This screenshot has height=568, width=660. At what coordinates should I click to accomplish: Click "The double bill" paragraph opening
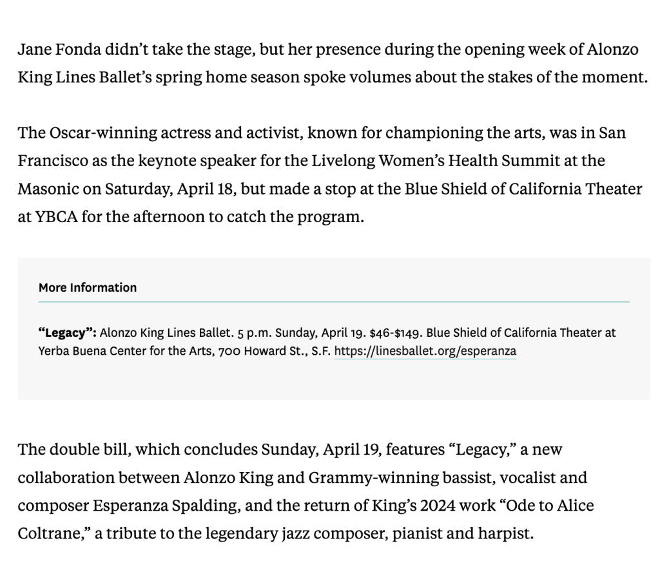click(x=73, y=449)
